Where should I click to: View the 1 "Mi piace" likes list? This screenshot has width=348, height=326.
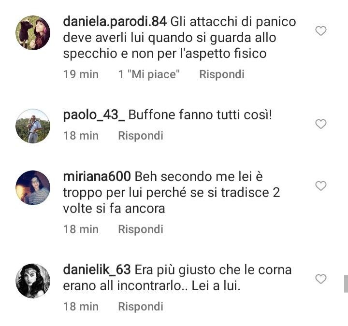click(149, 74)
